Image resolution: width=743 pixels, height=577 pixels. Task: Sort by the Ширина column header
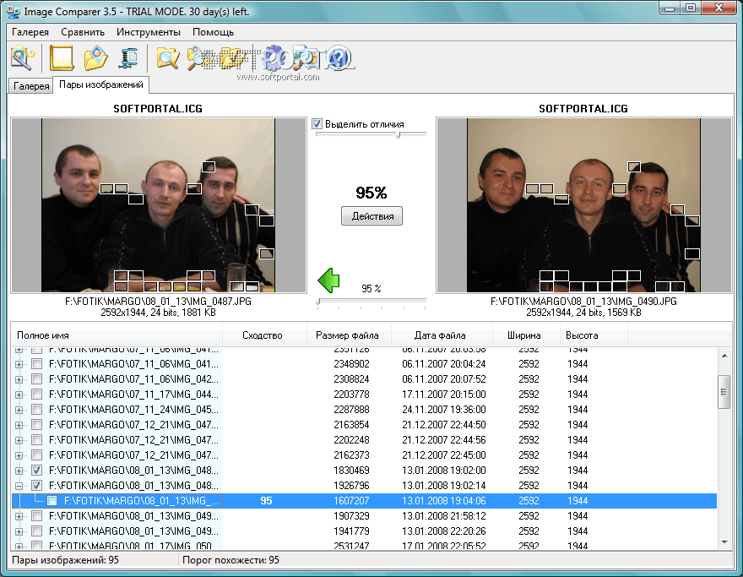click(526, 335)
